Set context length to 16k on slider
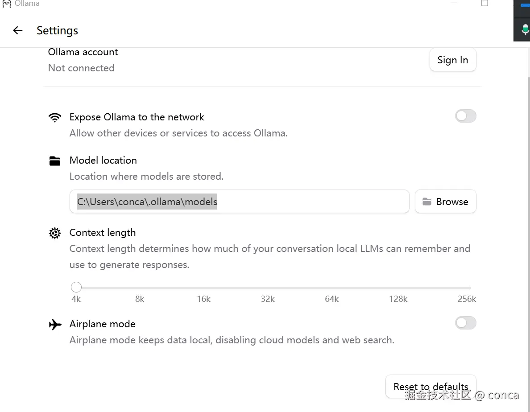This screenshot has width=530, height=412. coord(204,288)
